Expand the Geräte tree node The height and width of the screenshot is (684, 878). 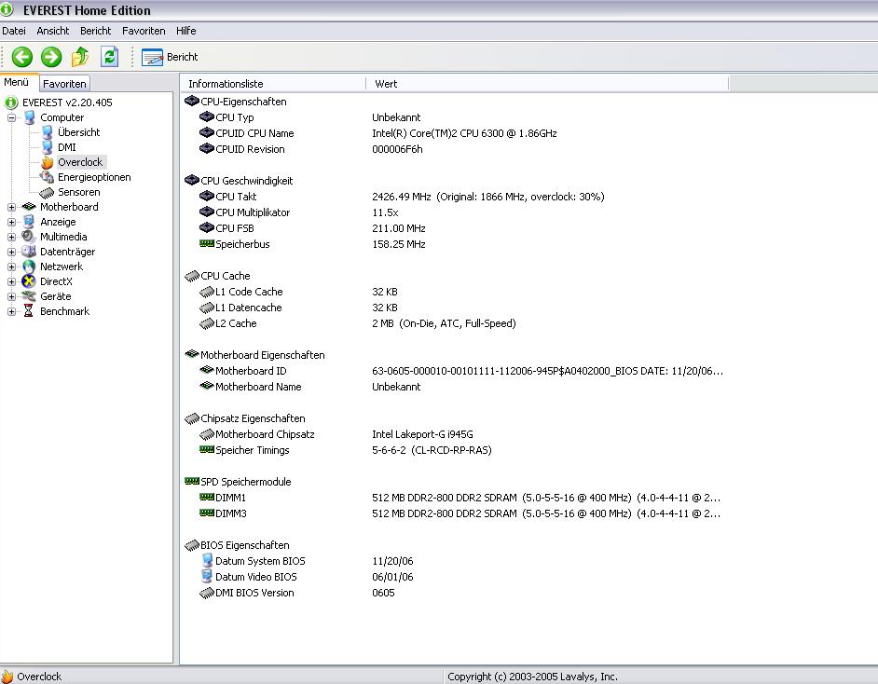click(x=11, y=296)
